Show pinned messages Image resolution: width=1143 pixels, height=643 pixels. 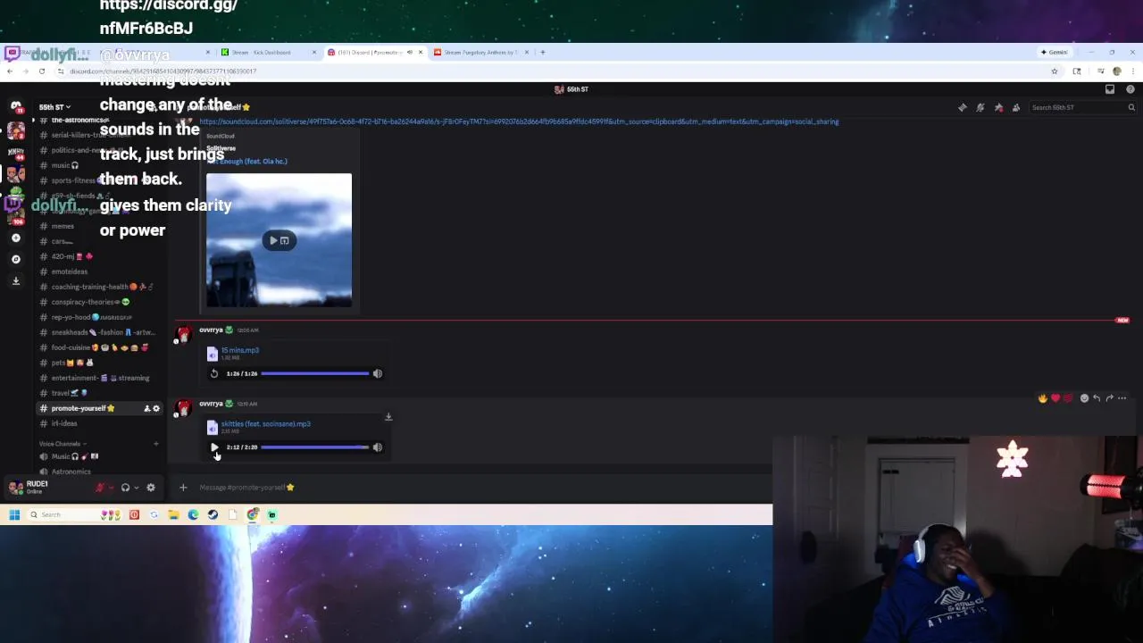(x=998, y=108)
